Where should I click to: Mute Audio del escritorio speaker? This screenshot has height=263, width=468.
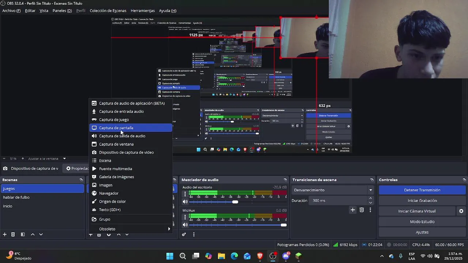pos(185,202)
